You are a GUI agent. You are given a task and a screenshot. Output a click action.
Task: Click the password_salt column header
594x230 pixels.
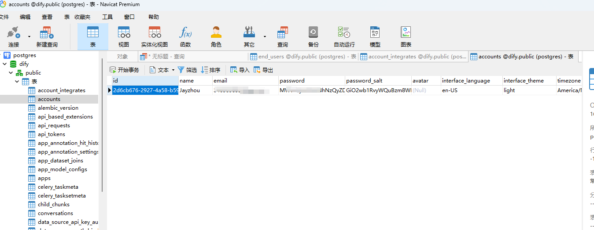coord(378,81)
